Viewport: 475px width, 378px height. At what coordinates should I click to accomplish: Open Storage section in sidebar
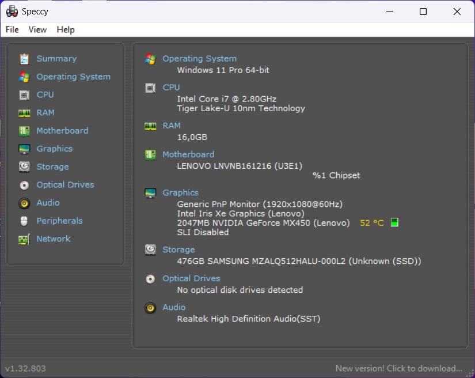[53, 167]
